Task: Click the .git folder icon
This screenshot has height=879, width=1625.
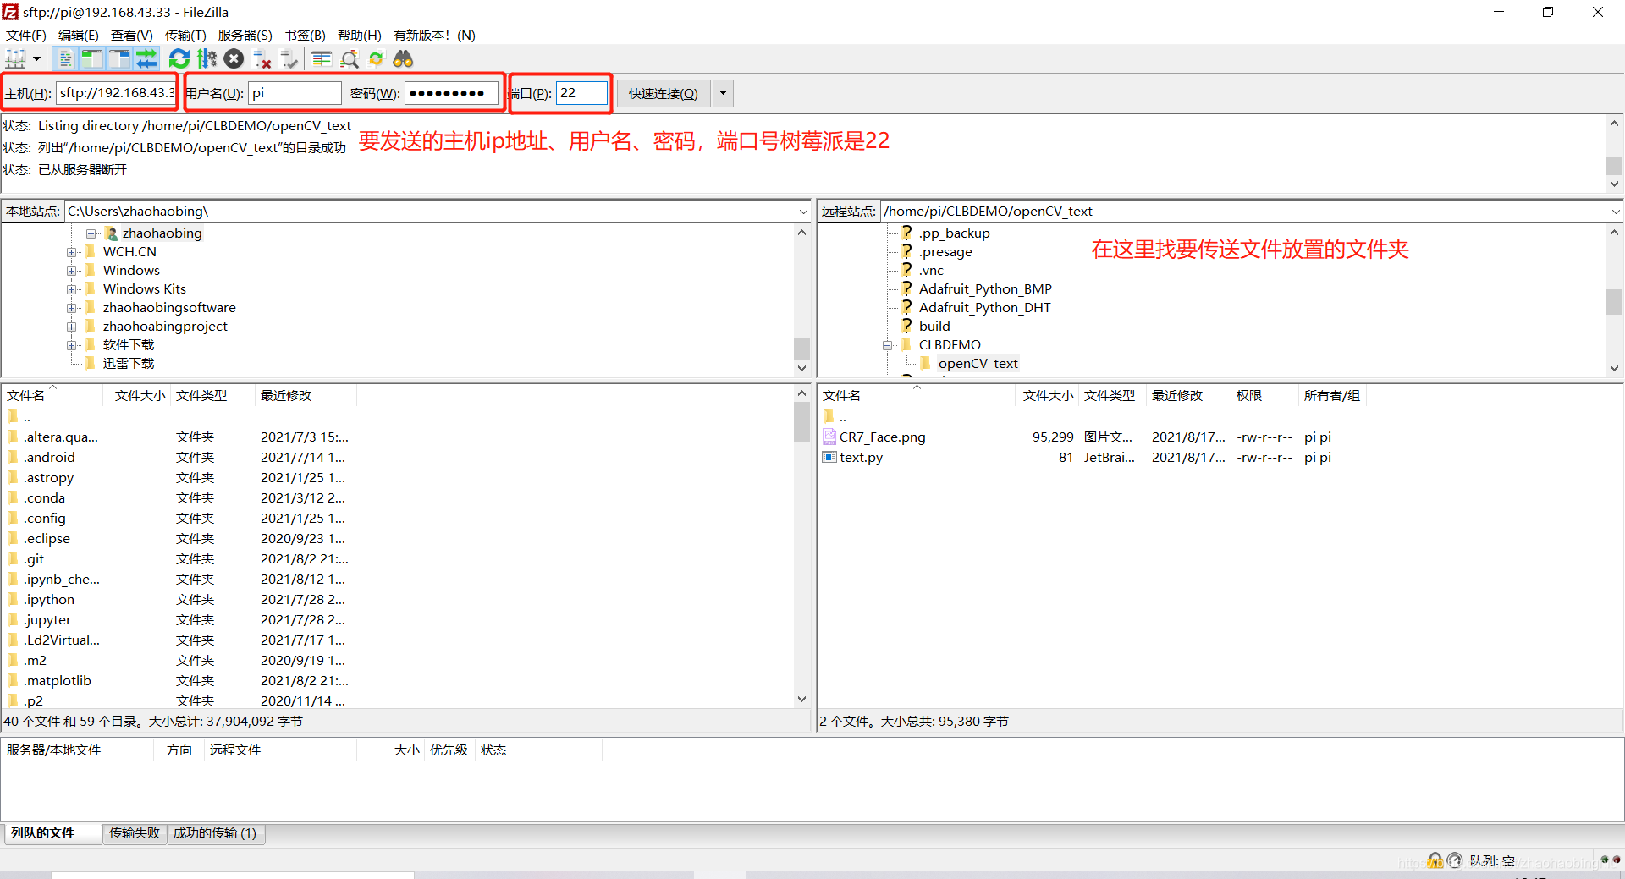Action: tap(14, 558)
